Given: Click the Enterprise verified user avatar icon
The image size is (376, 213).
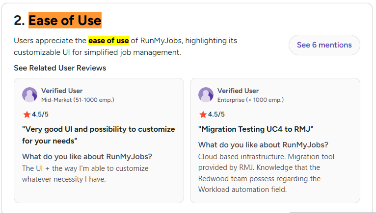Looking at the screenshot, I should pos(206,95).
